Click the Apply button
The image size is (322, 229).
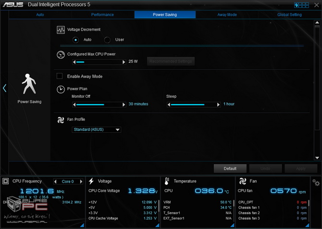point(301,169)
